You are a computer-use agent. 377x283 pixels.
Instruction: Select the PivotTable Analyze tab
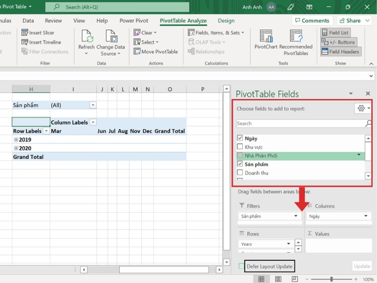pyautogui.click(x=183, y=21)
